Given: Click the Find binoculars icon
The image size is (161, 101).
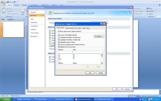Looking at the screenshot, I should pos(147,8).
